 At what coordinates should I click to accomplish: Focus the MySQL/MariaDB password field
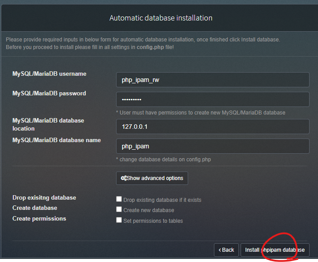click(x=213, y=99)
